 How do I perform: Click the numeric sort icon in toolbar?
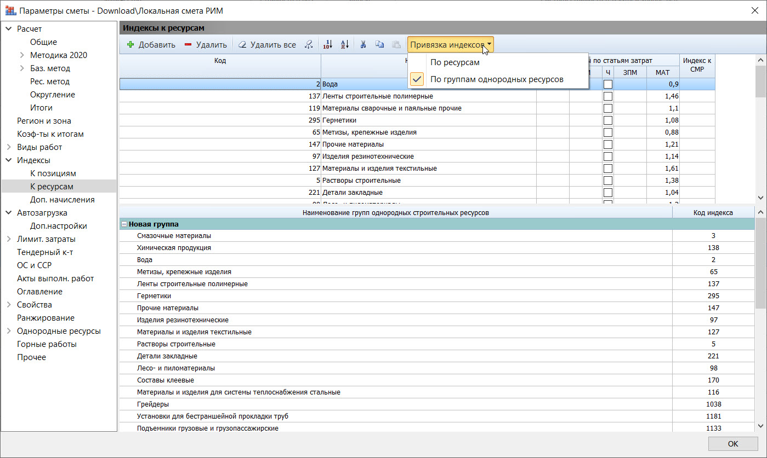click(327, 45)
